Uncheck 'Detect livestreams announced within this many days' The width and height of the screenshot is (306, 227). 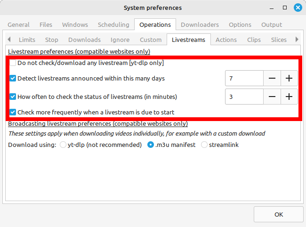[13, 78]
